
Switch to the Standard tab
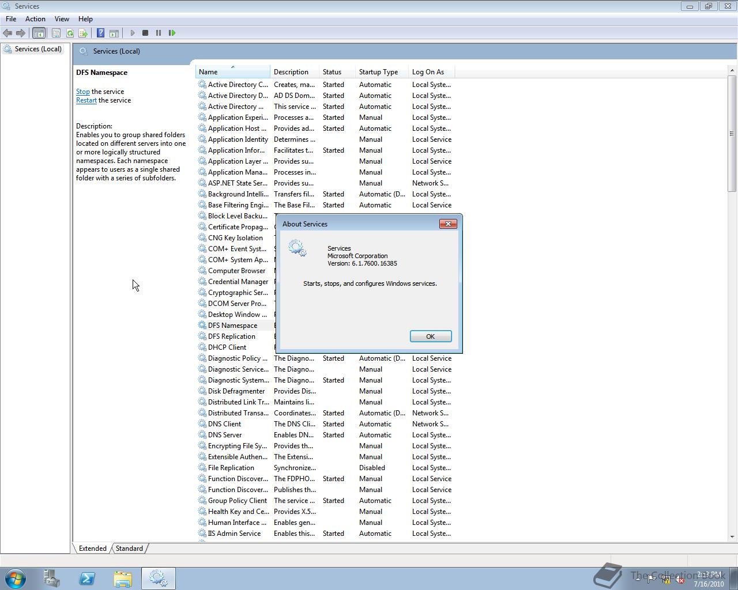coord(129,549)
